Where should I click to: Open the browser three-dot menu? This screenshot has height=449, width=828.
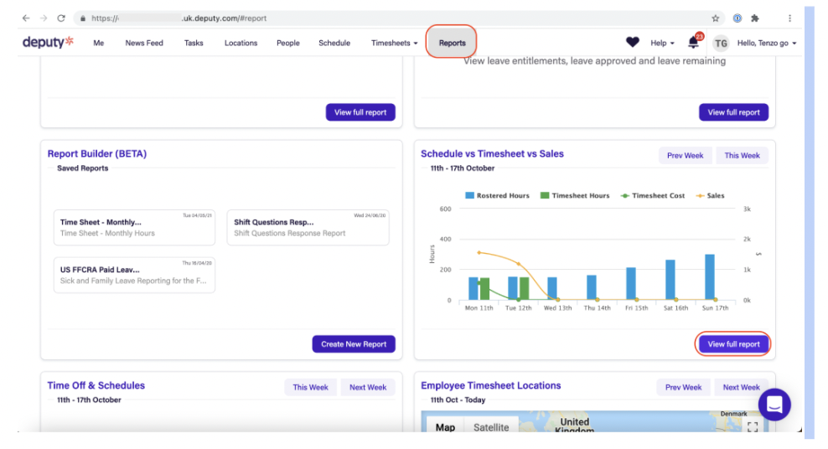click(x=790, y=18)
